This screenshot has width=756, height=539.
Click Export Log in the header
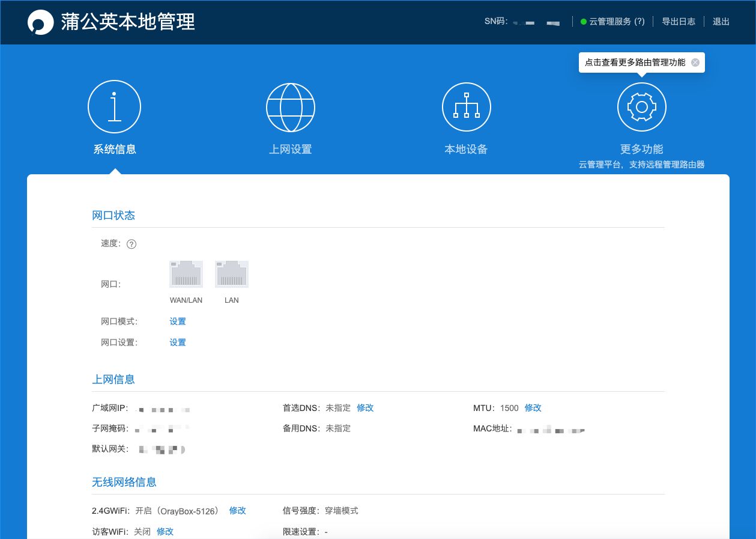pos(678,22)
